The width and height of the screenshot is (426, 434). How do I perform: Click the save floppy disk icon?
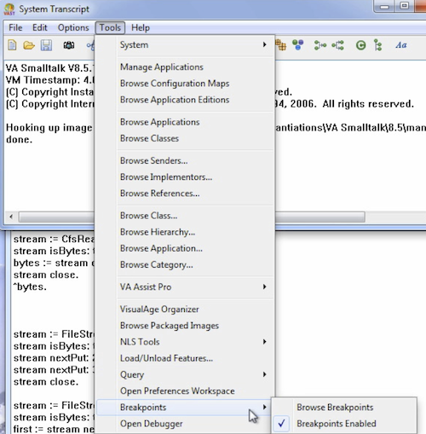(46, 45)
